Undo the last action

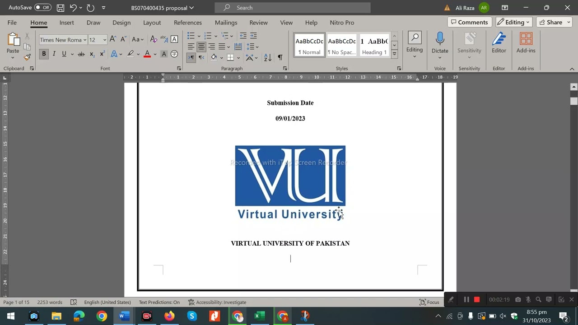click(73, 8)
